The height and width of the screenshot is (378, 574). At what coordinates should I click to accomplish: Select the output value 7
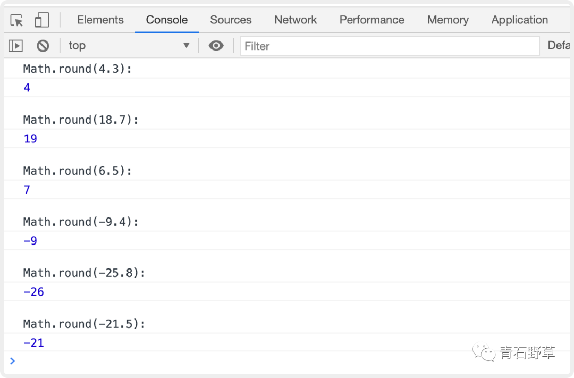tap(27, 190)
